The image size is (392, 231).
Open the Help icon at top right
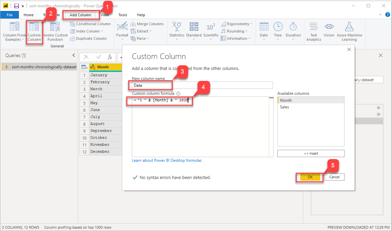pyautogui.click(x=387, y=15)
